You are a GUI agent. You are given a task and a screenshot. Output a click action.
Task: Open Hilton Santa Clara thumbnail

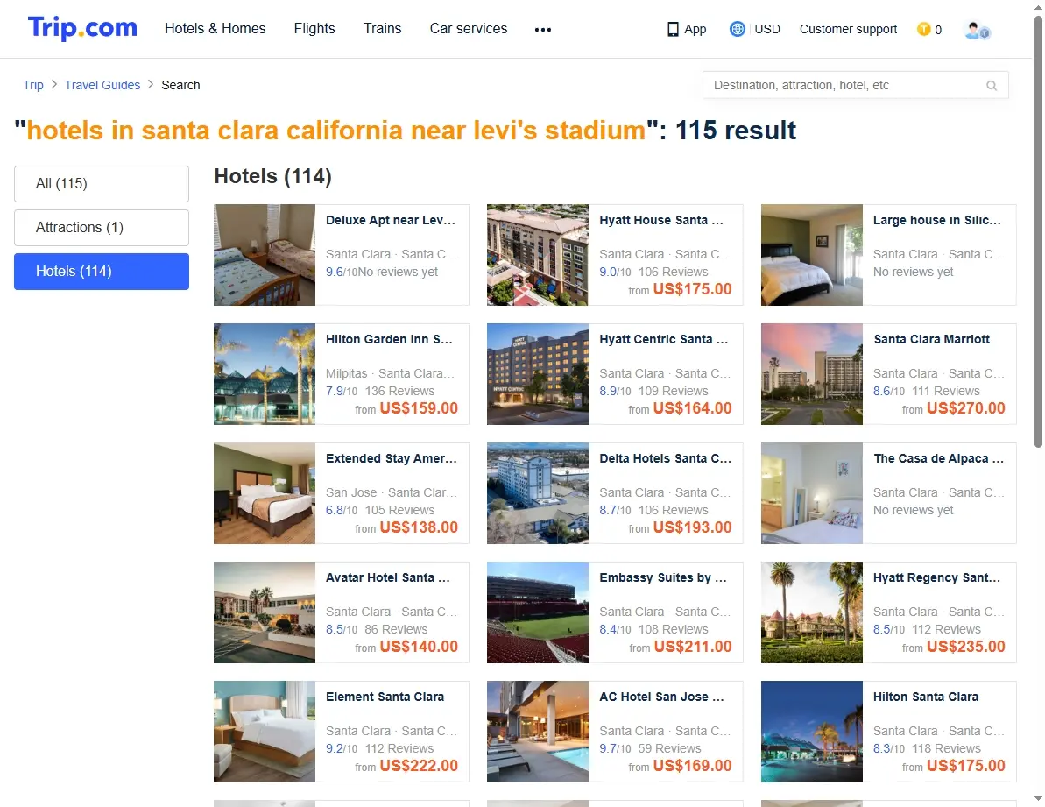click(812, 732)
